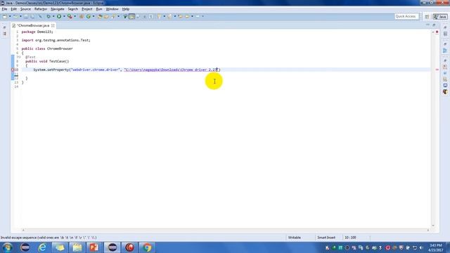Click the Search flashlight toolbar icon
Viewport: 450px width, 253px height.
click(113, 16)
